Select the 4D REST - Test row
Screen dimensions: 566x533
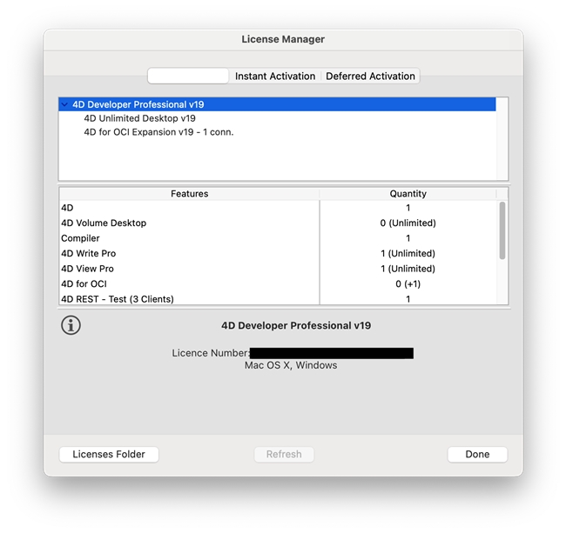tap(118, 299)
